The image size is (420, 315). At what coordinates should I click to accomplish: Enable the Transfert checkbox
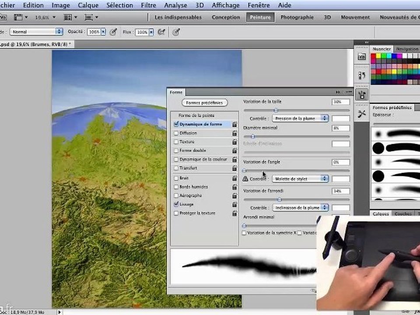(176, 168)
